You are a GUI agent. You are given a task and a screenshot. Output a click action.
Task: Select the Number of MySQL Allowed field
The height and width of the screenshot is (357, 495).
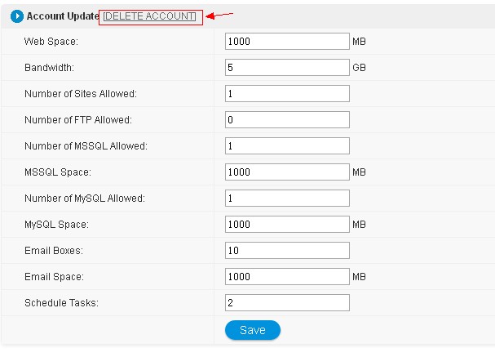click(x=287, y=198)
